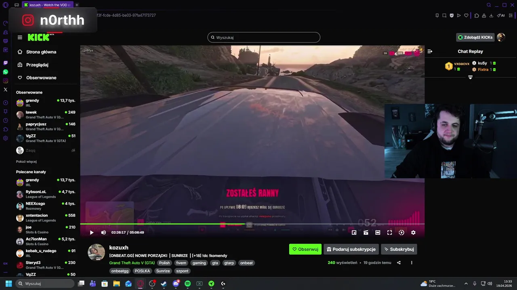Play the VOD video

coord(92,232)
